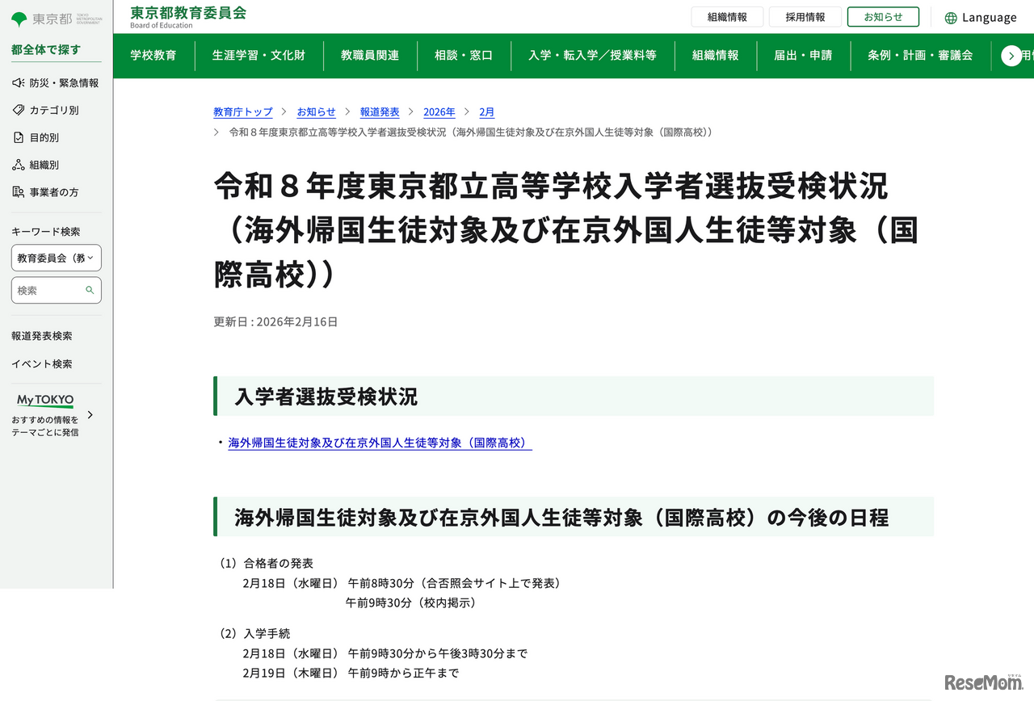Click the globe icon beside Language
Image resolution: width=1034 pixels, height=701 pixels.
pyautogui.click(x=953, y=17)
